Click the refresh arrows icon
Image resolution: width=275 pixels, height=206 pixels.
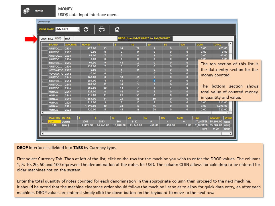pyautogui.click(x=86, y=29)
